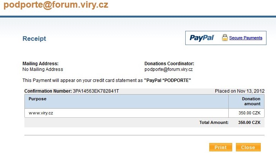Click the Receipt heading
This screenshot has width=276, height=159.
point(34,39)
